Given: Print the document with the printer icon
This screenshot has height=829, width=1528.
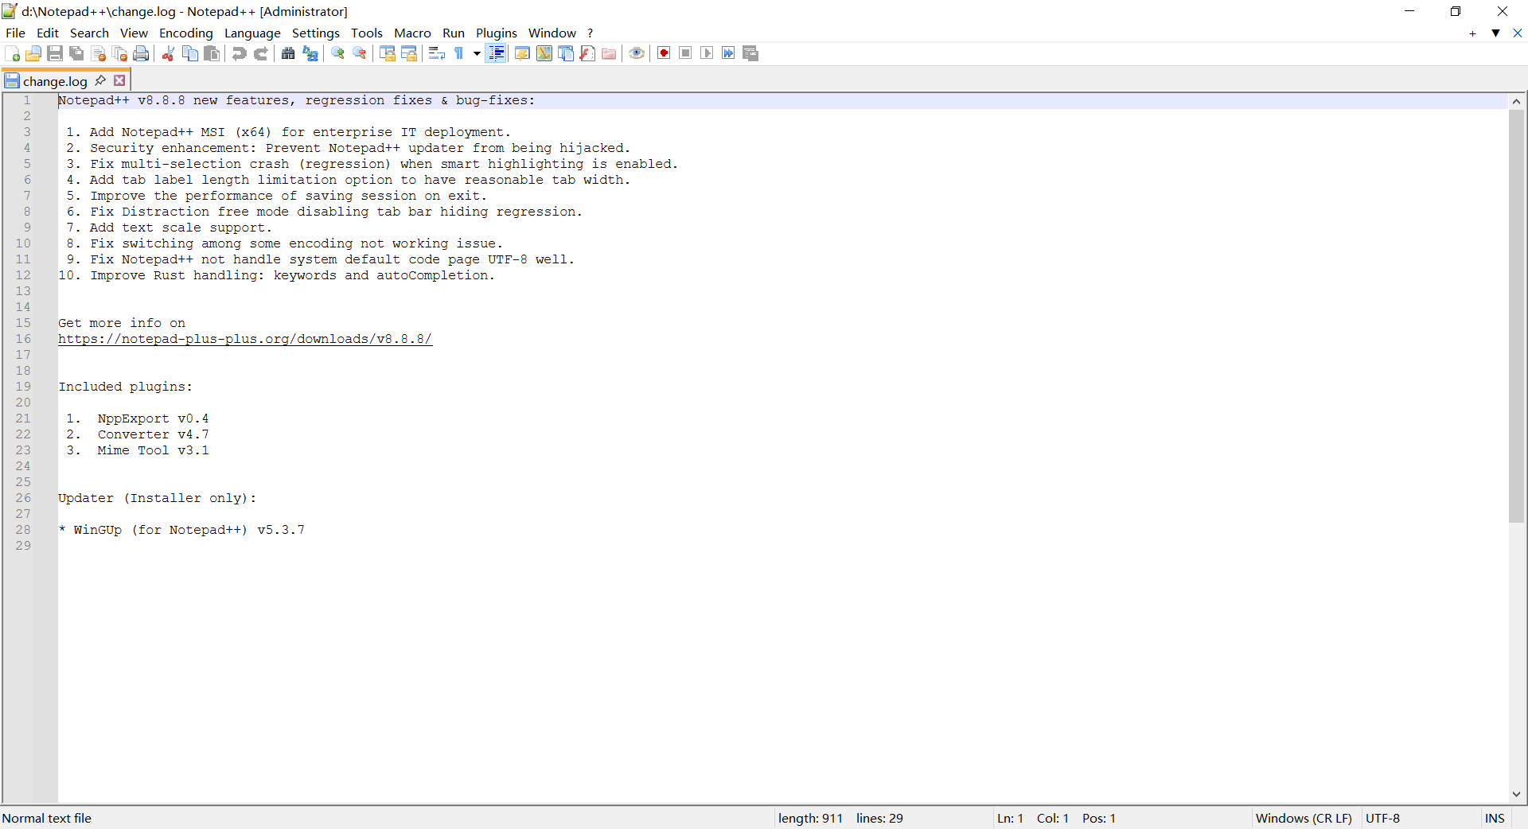Looking at the screenshot, I should tap(142, 53).
